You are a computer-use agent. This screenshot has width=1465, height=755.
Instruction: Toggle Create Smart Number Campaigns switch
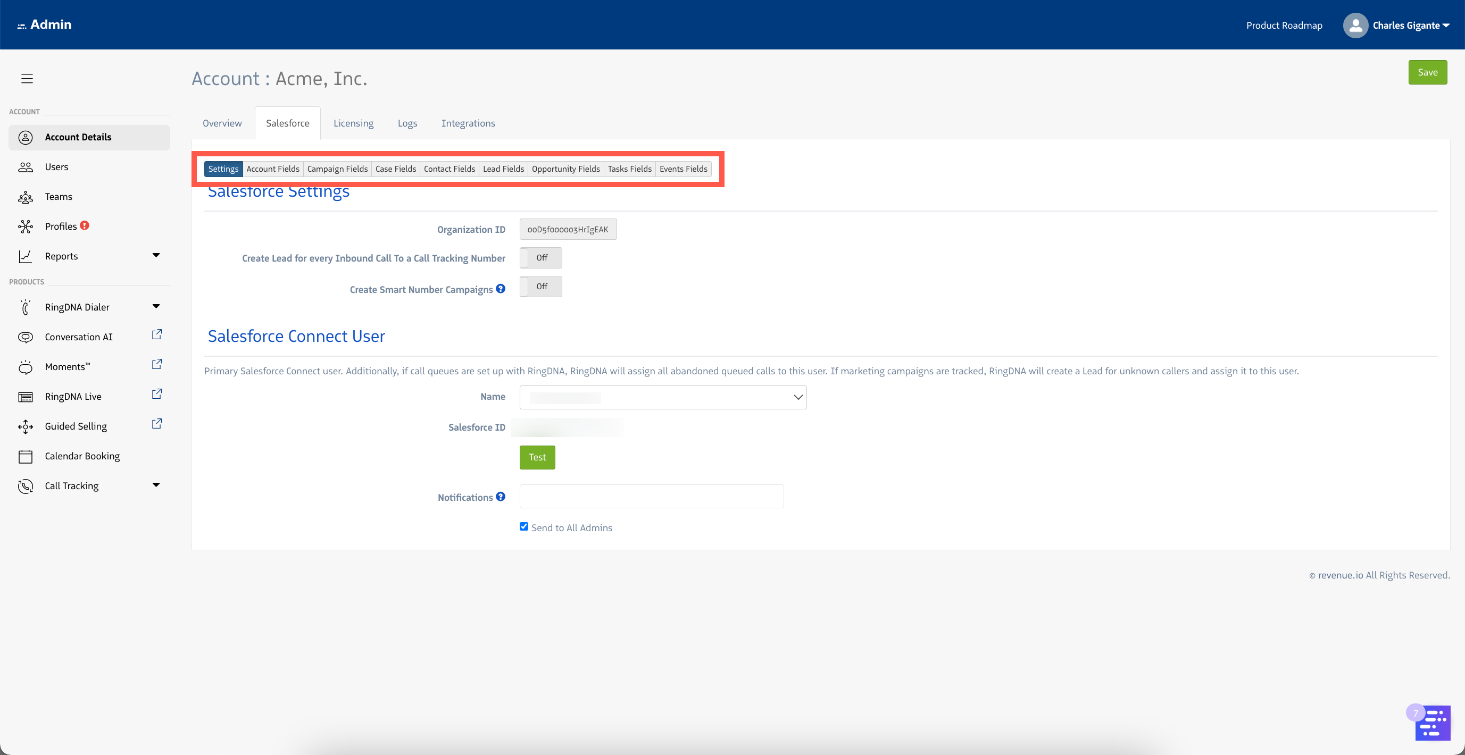click(x=541, y=287)
